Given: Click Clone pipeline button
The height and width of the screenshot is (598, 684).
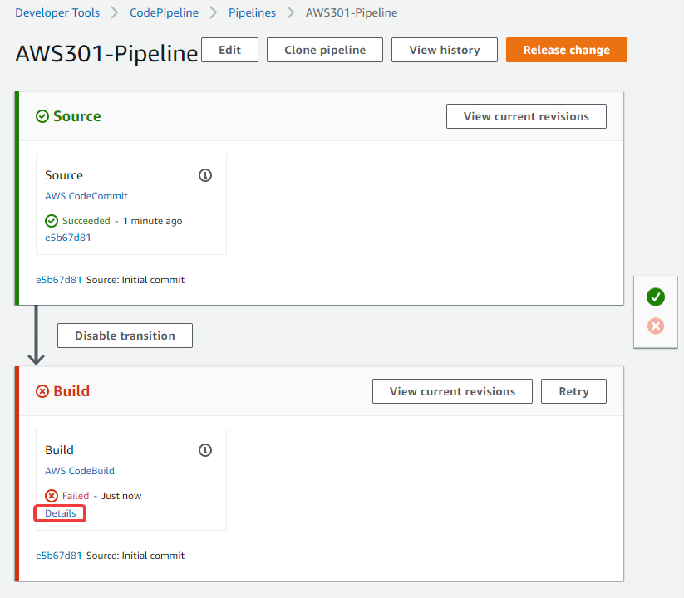Looking at the screenshot, I should [x=325, y=50].
